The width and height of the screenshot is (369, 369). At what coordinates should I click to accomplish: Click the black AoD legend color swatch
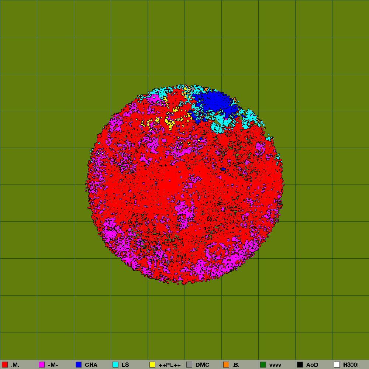tap(300, 365)
